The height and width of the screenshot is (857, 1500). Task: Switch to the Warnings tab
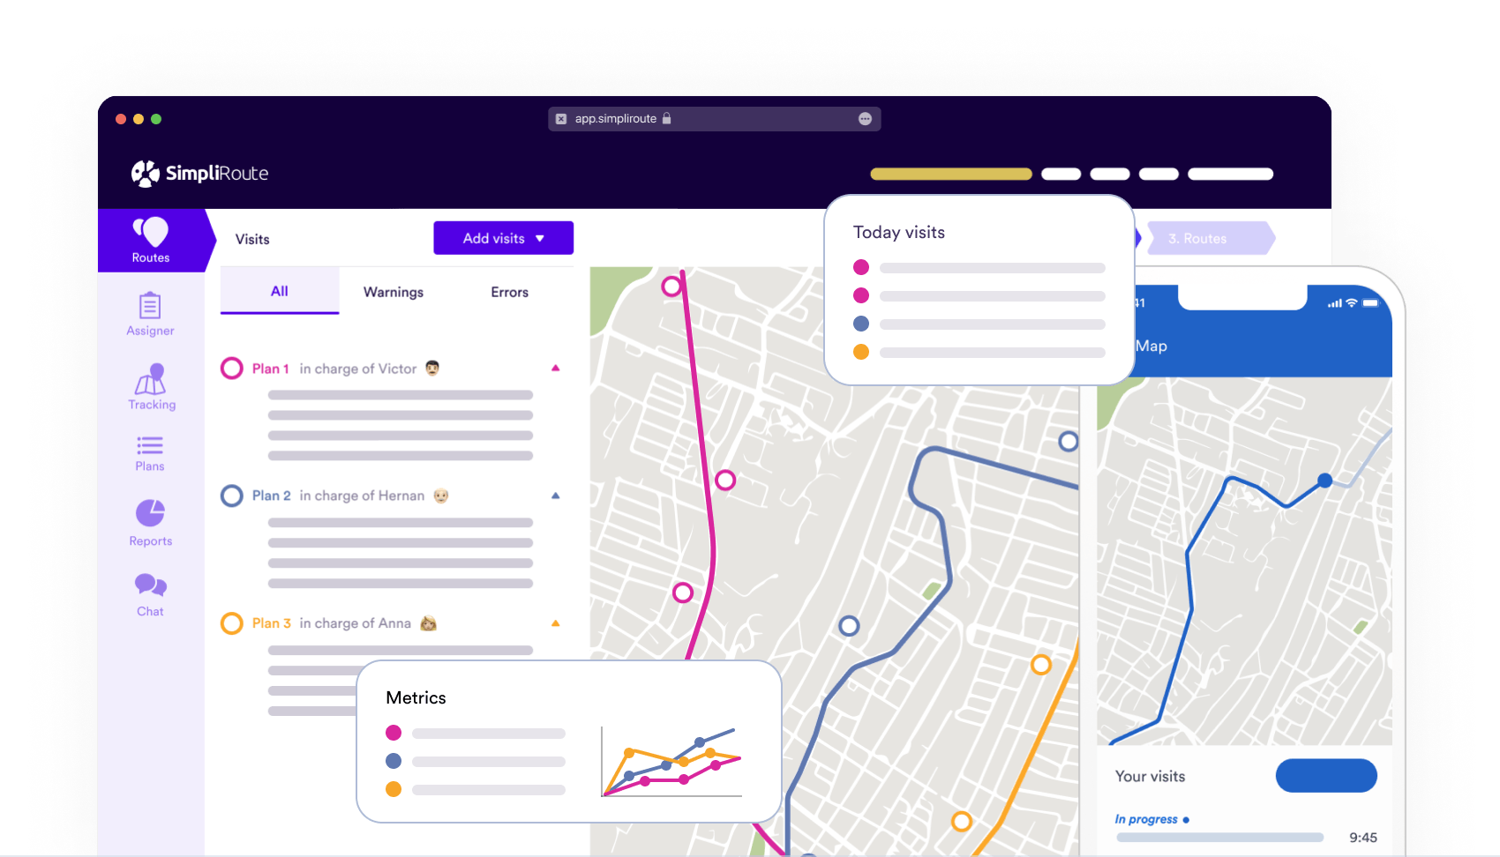(x=394, y=292)
